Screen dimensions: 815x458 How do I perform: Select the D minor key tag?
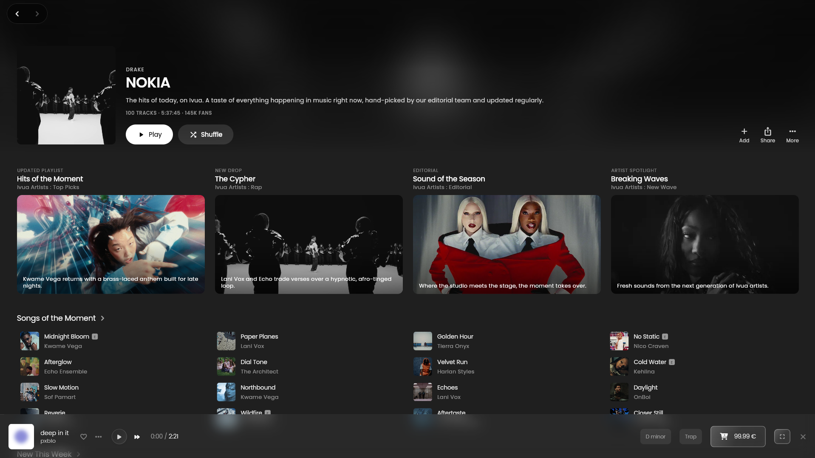655,436
